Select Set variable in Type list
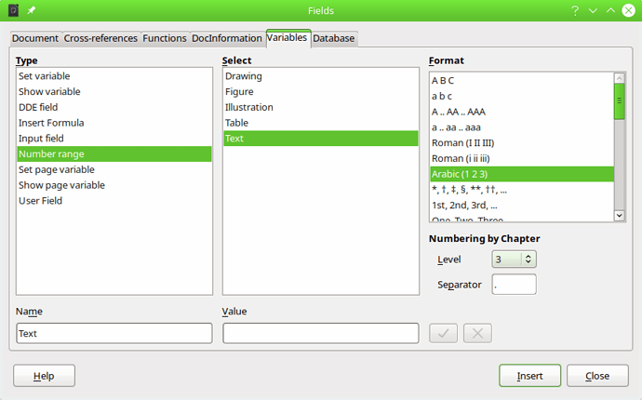 click(114, 76)
